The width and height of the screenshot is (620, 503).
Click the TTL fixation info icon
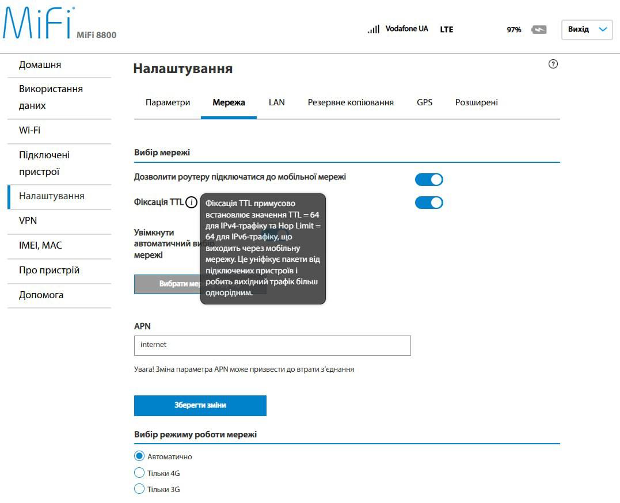191,203
